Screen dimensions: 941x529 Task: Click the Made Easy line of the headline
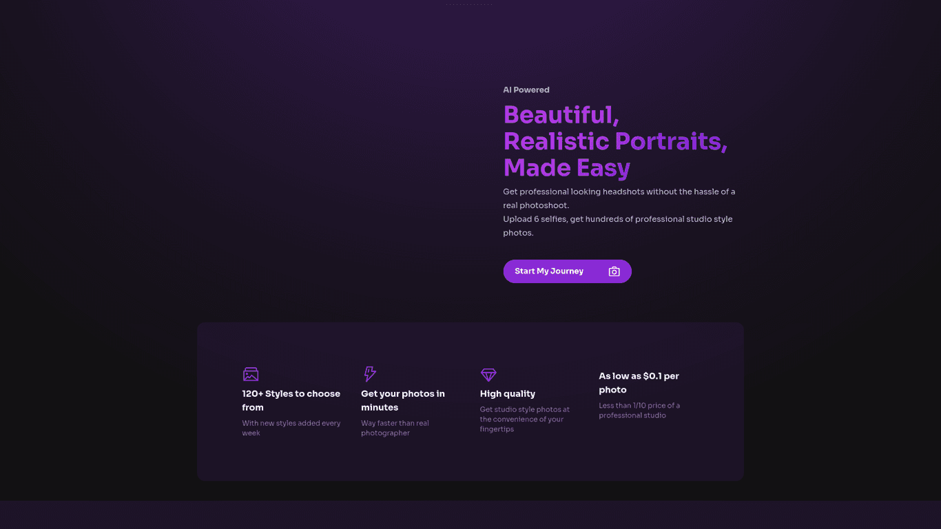point(567,167)
